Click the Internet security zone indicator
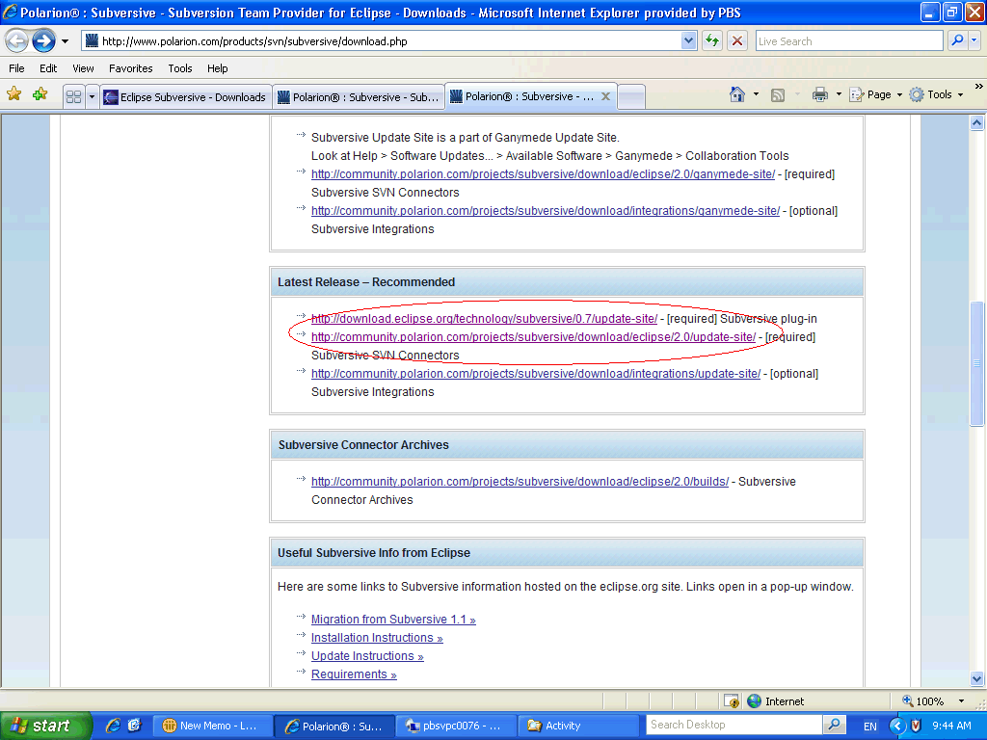Screen dimensions: 987x740 click(x=776, y=701)
